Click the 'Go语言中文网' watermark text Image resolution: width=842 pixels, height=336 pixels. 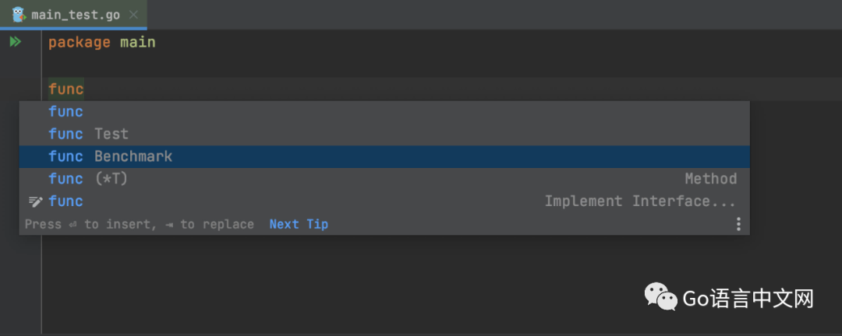[x=748, y=298]
